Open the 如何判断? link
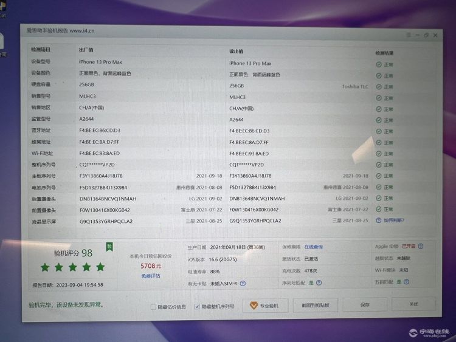Viewport: 456px width, 342px height. [394, 221]
